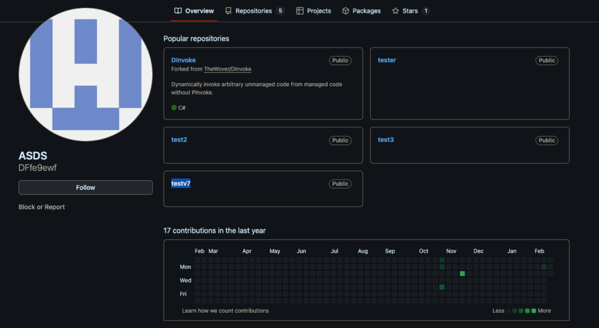Open the Overview tab
Screen dimensions: 599x328
[x=194, y=11]
